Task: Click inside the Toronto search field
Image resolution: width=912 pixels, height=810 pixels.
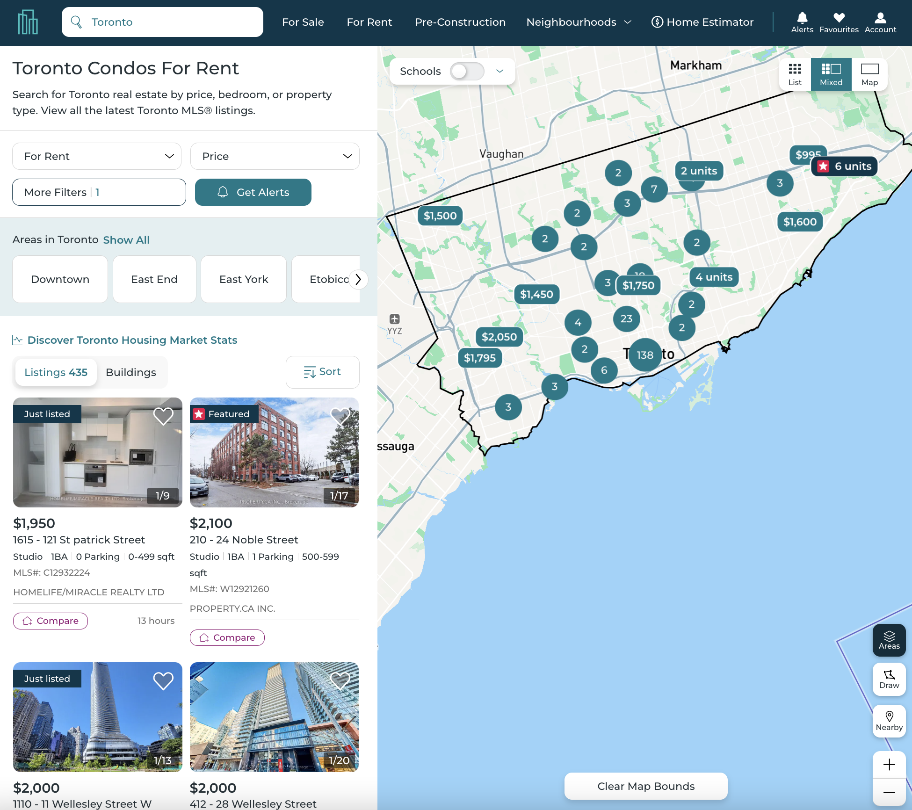Action: pos(162,22)
